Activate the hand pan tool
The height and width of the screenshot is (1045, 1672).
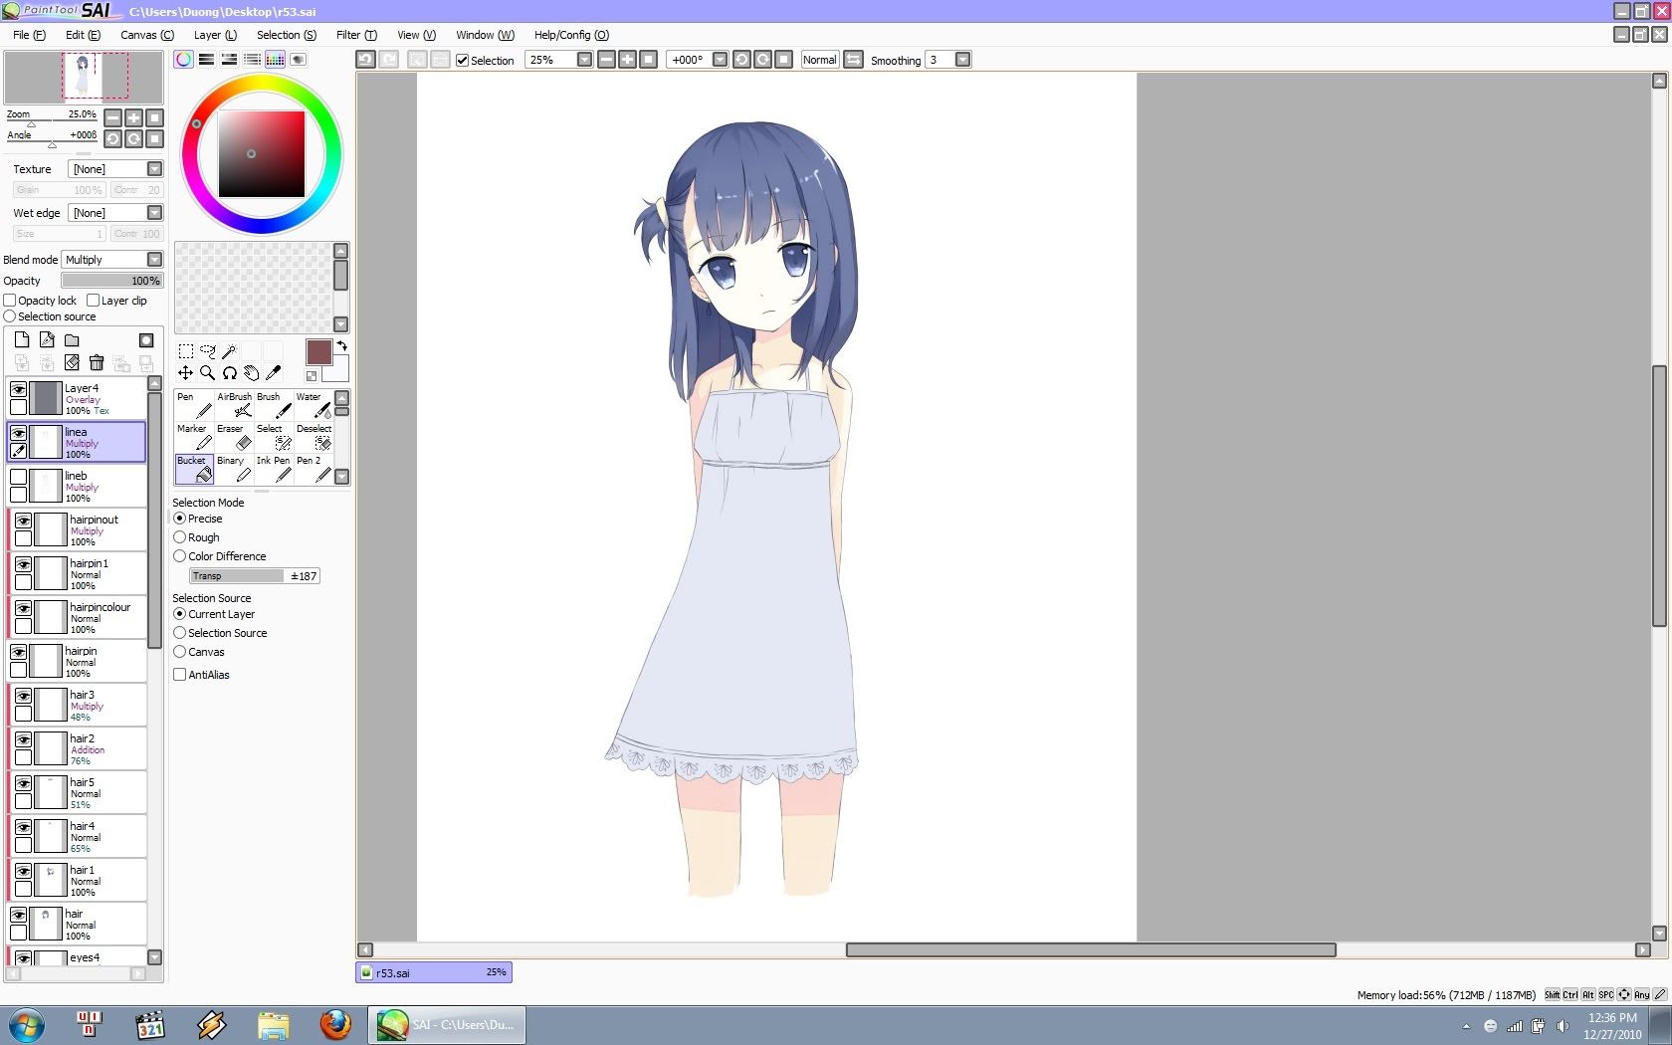[252, 373]
